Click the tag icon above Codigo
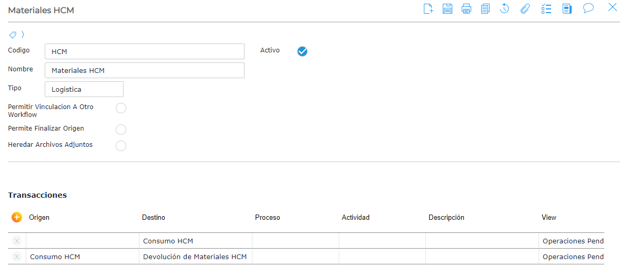Screen dimensions: 620x267 coord(13,35)
